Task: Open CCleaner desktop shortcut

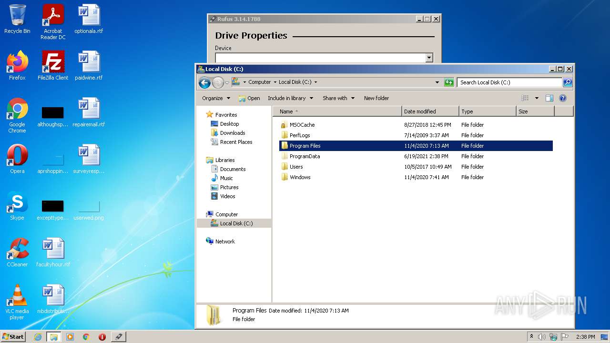Action: click(17, 252)
